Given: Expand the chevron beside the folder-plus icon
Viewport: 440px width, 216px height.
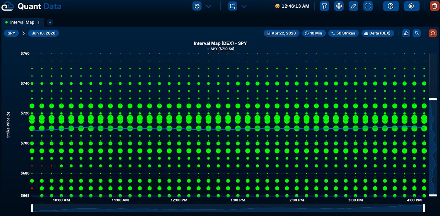Looking at the screenshot, I should pyautogui.click(x=244, y=6).
